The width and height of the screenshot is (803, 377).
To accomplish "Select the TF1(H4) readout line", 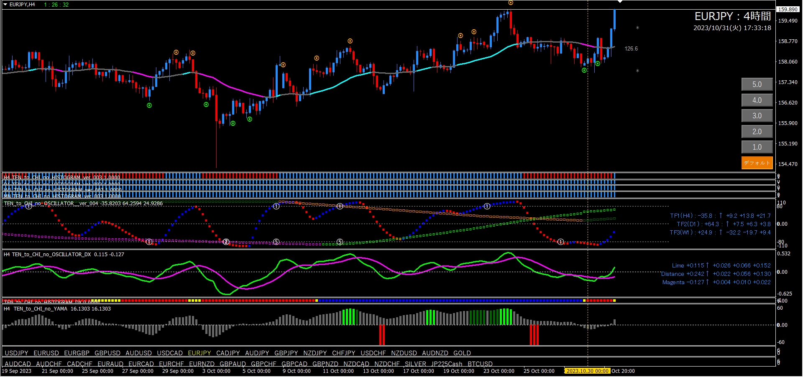I will 720,216.
